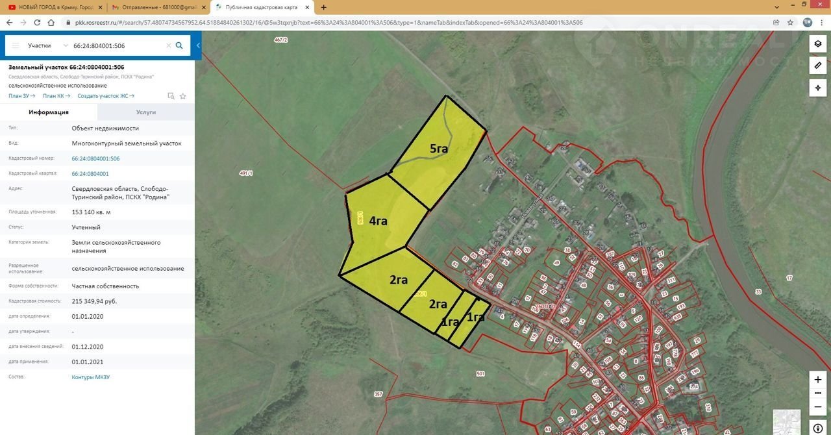Image resolution: width=831 pixels, height=435 pixels.
Task: Switch basemap using the minimap thumbnail
Action: coord(786,421)
